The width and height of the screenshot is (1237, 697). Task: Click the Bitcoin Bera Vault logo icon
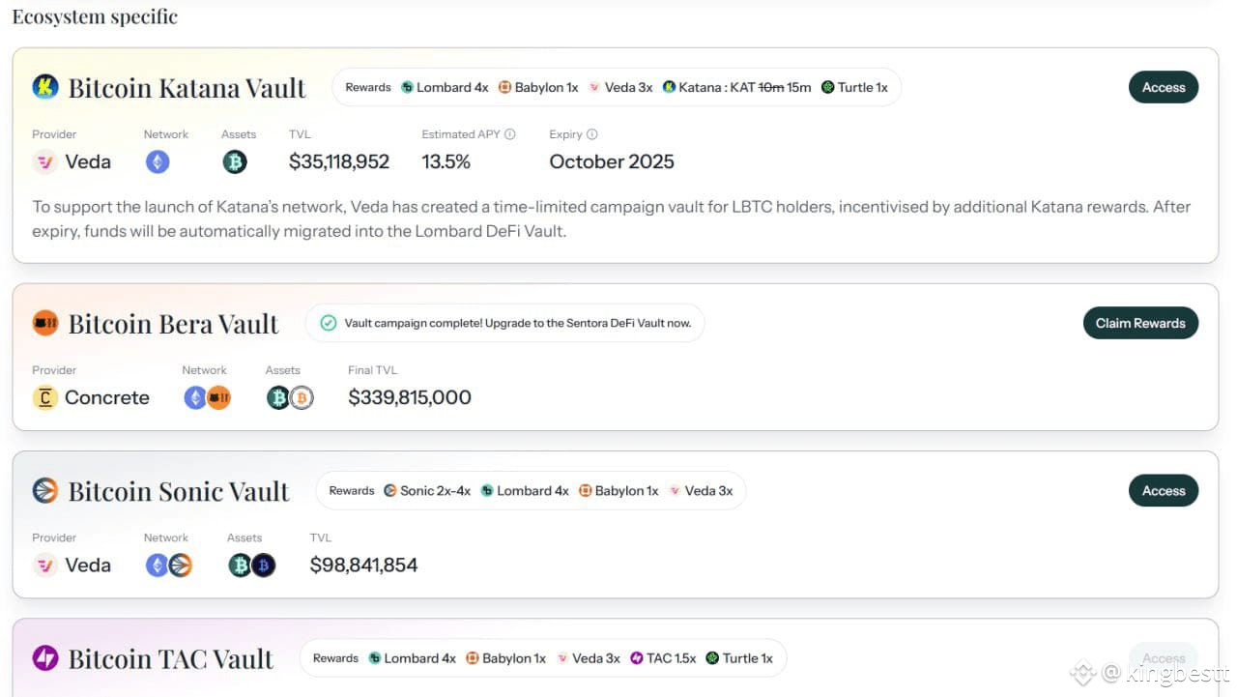(45, 323)
